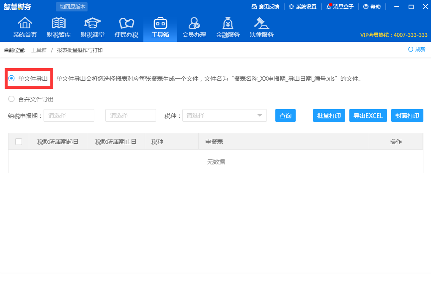
Task: Click the 金融服务 financial services icon
Action: tap(228, 26)
